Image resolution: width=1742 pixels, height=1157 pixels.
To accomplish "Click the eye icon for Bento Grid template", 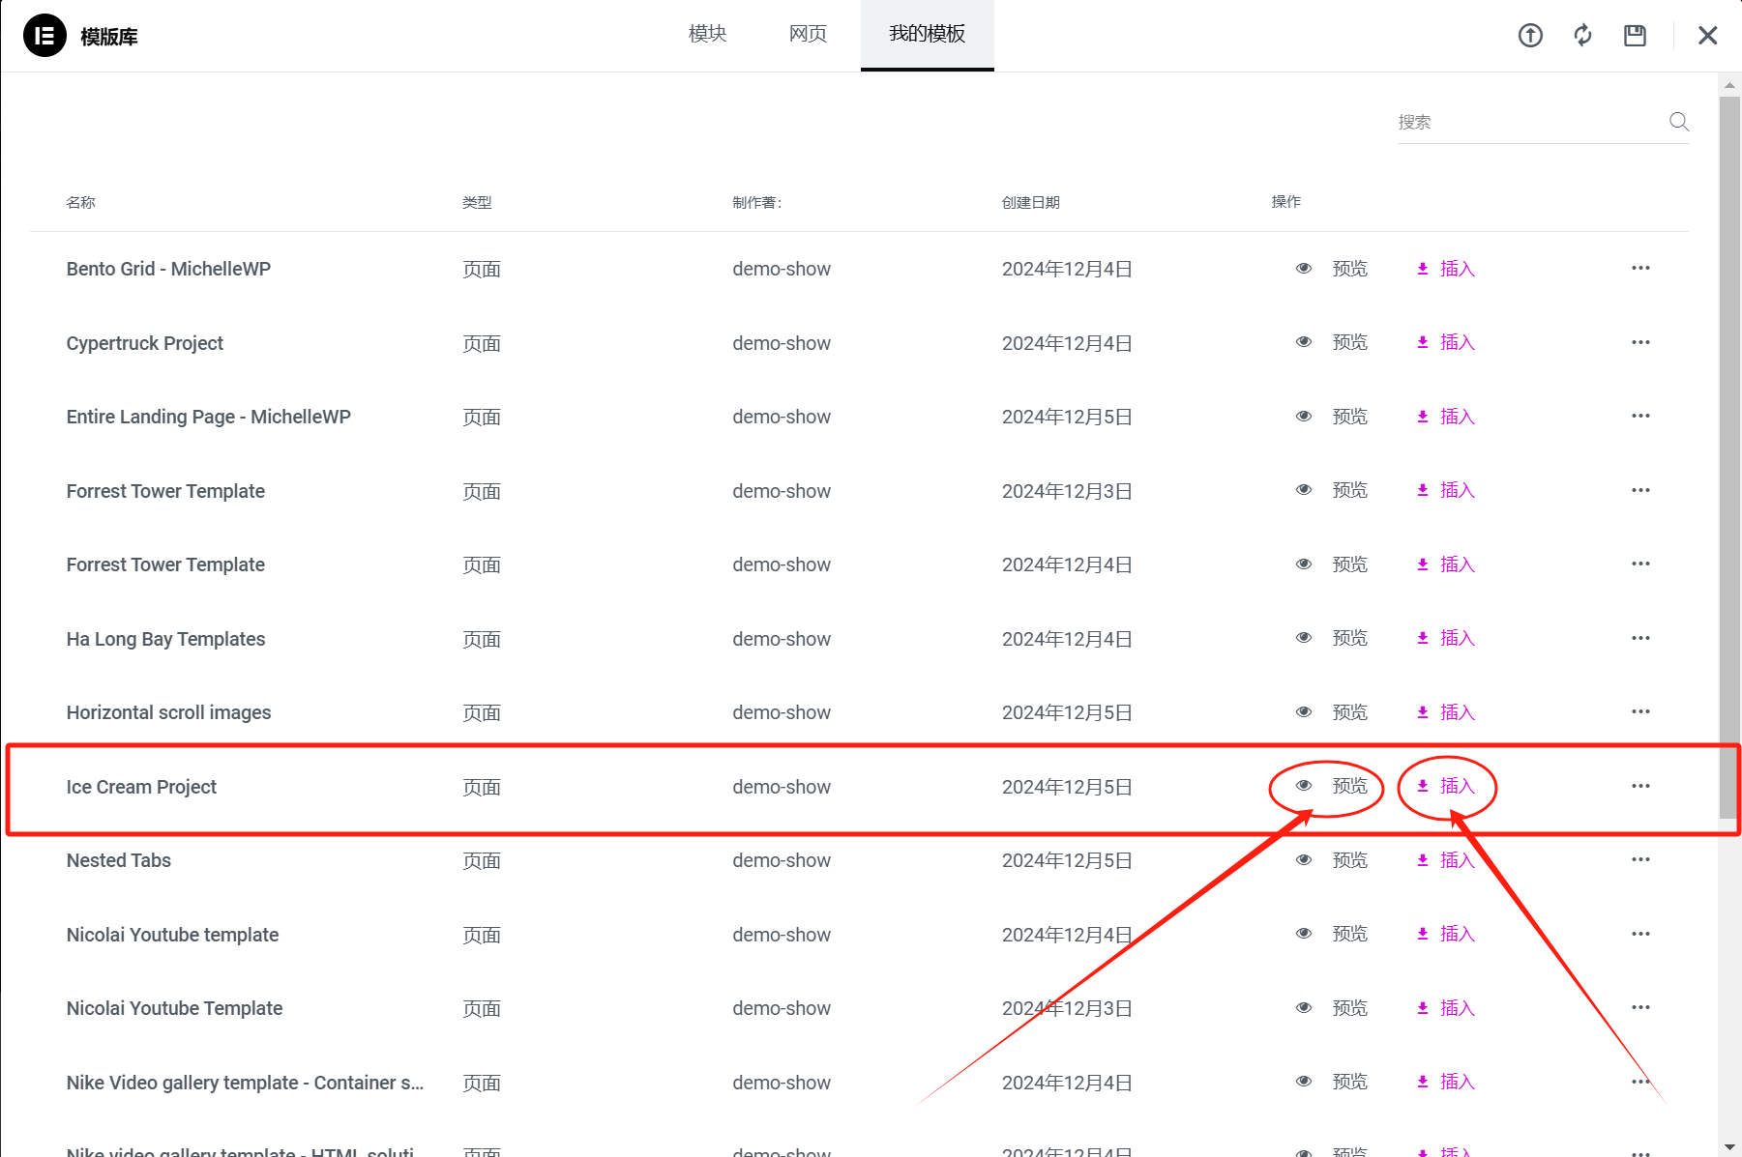I will (1304, 269).
